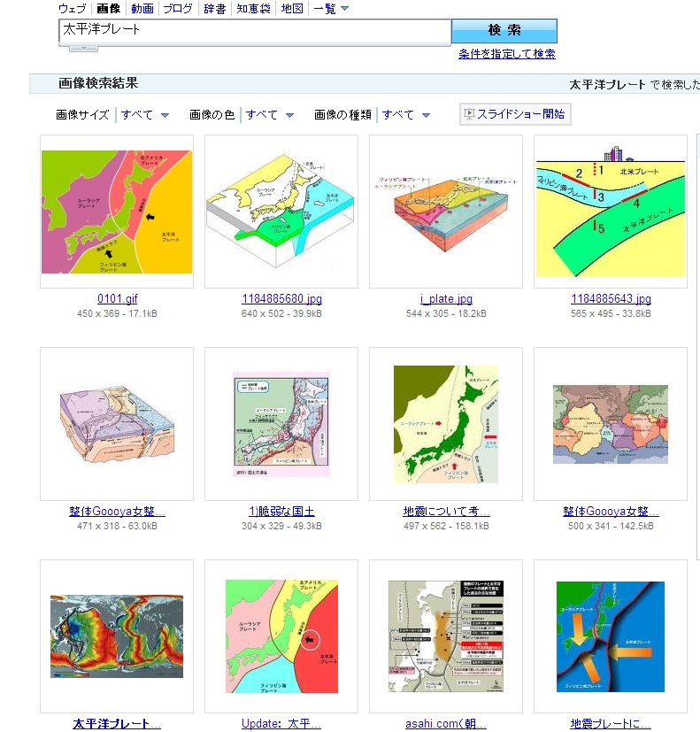Click the 1184885680.jpg link

[282, 298]
